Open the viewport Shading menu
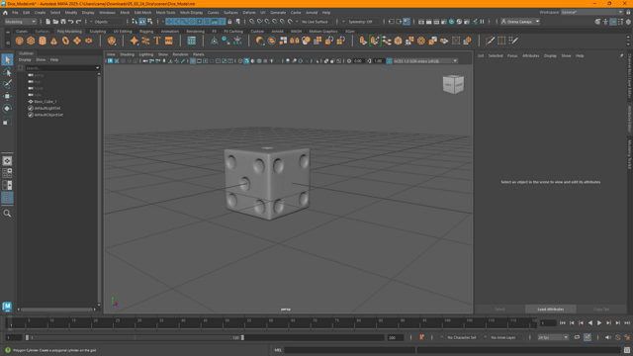 (x=127, y=54)
